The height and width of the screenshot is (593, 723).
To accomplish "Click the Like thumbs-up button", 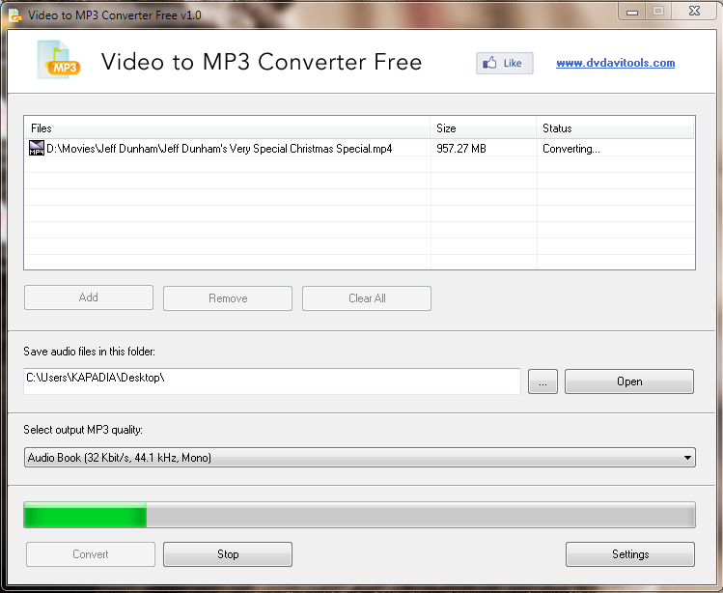I will coord(505,63).
